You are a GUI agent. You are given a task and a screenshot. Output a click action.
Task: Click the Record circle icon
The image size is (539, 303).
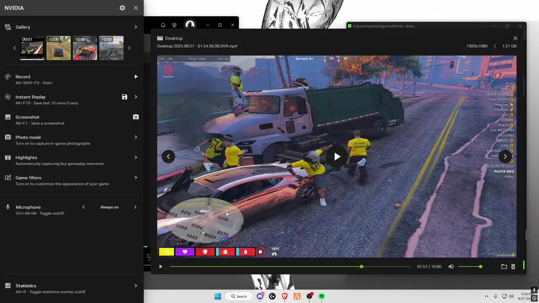click(x=8, y=77)
